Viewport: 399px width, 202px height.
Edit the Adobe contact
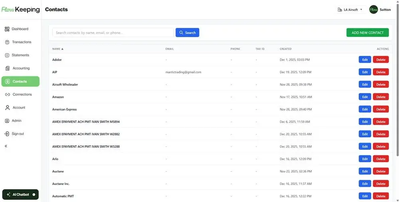[x=365, y=59]
